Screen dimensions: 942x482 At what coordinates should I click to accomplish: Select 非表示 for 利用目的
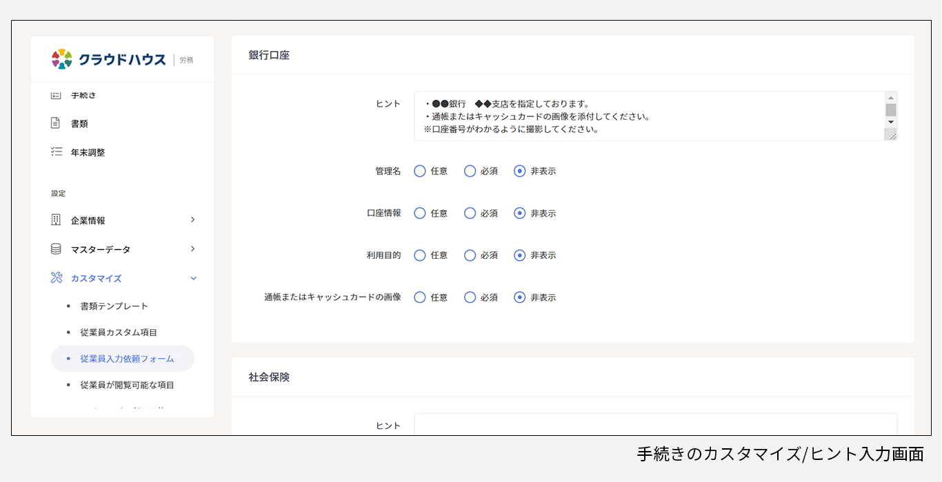[x=520, y=255]
